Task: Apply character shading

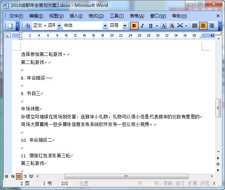Action: 172,26
